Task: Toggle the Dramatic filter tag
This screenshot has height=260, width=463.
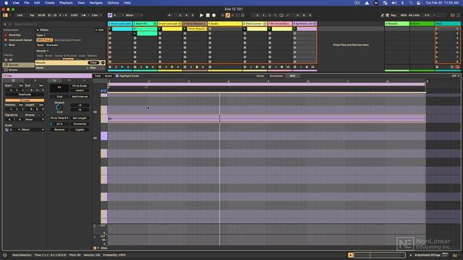Action: [x=52, y=45]
